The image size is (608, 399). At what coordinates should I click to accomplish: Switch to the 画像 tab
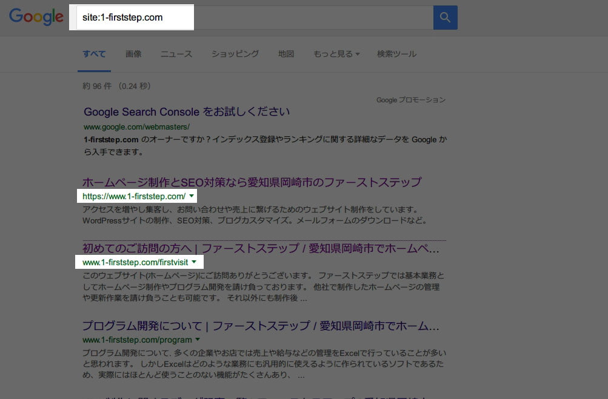[x=133, y=54]
